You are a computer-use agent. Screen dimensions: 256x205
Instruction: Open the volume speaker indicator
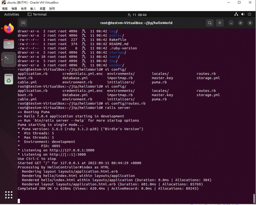click(243, 14)
